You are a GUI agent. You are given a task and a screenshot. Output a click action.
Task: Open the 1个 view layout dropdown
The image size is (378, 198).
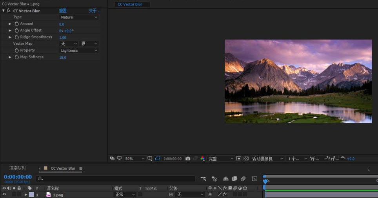click(297, 158)
